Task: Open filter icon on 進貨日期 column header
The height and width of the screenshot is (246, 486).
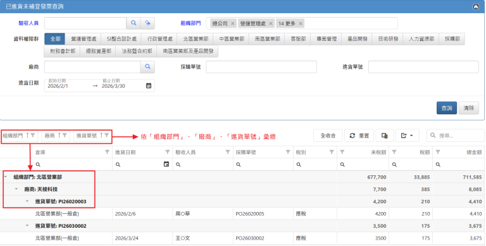Action: pos(167,152)
